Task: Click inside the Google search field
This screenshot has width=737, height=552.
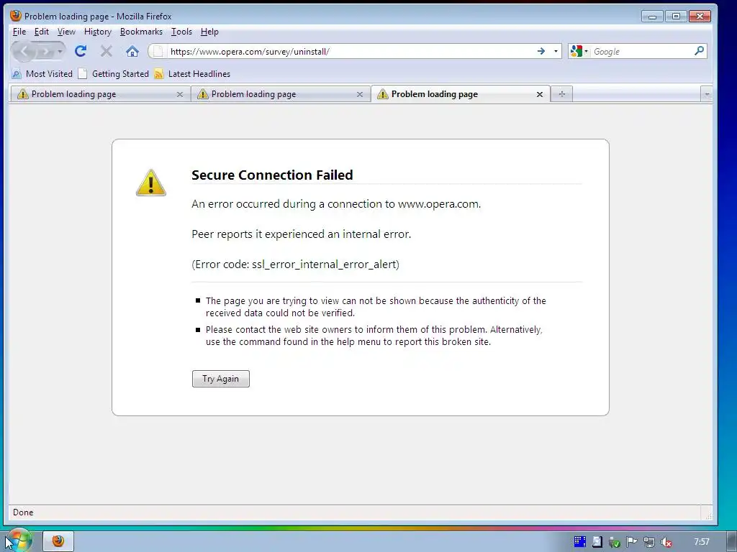Action: point(641,51)
